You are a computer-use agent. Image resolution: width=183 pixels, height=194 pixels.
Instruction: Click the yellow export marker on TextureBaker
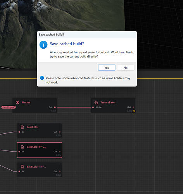tap(134, 111)
